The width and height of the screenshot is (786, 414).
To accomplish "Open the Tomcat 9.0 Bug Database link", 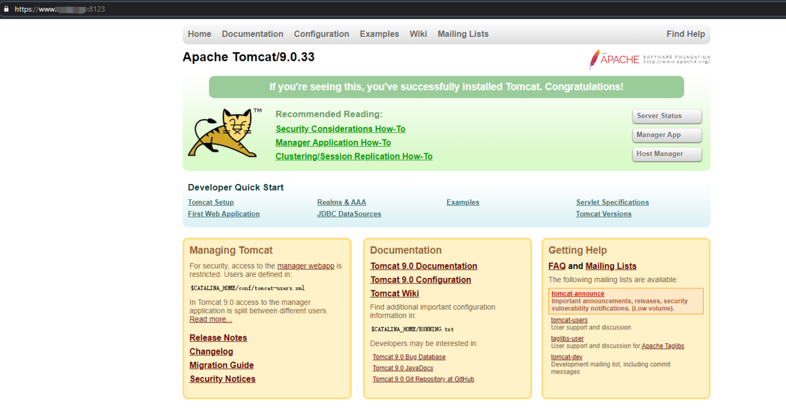I will 409,357.
